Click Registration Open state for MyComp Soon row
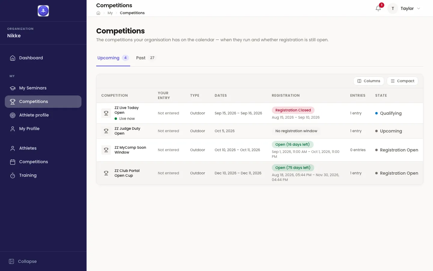The height and width of the screenshot is (271, 433). (x=397, y=150)
